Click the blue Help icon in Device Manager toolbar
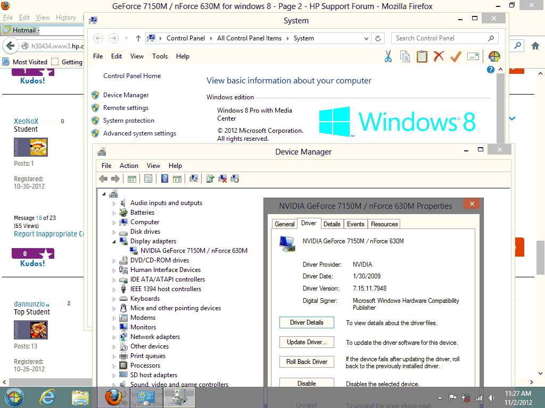Viewport: 545px width, 408px height. click(x=164, y=178)
